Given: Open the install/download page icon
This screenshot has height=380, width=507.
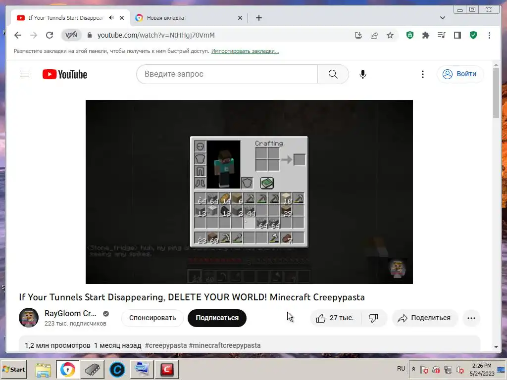Looking at the screenshot, I should [358, 35].
